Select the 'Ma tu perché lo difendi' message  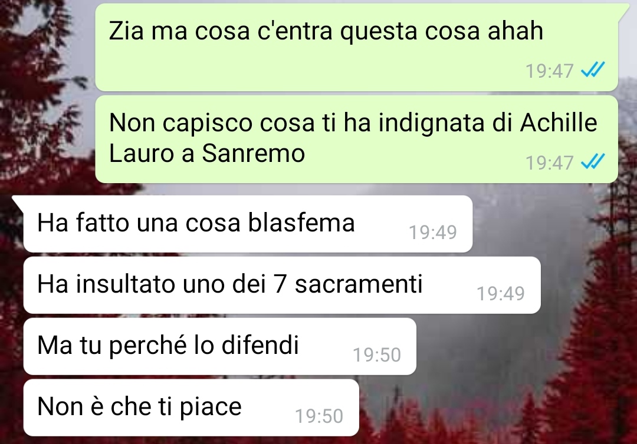pos(220,346)
